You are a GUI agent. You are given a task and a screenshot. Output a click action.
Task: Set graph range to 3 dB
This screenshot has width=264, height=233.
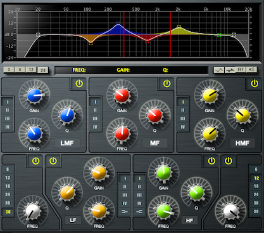click(x=9, y=70)
